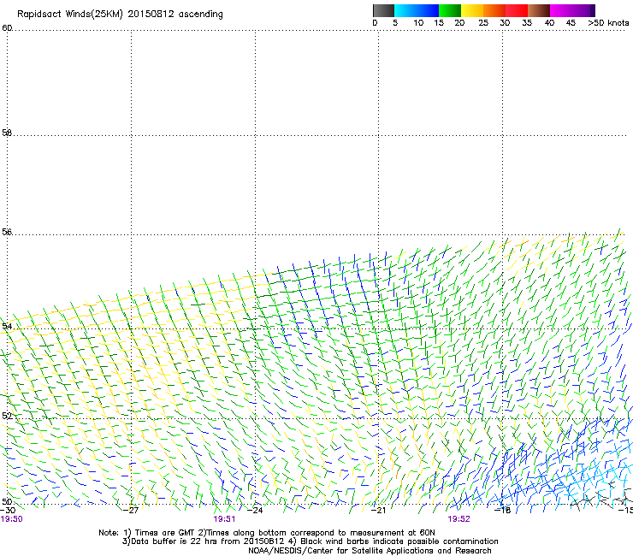Click longitude label -18
633x556 pixels.
coord(503,511)
